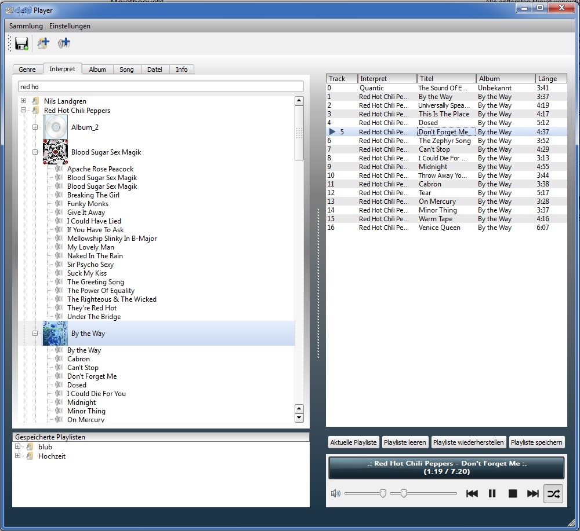Click the save playlist disk icon
580x531 pixels.
[x=22, y=43]
